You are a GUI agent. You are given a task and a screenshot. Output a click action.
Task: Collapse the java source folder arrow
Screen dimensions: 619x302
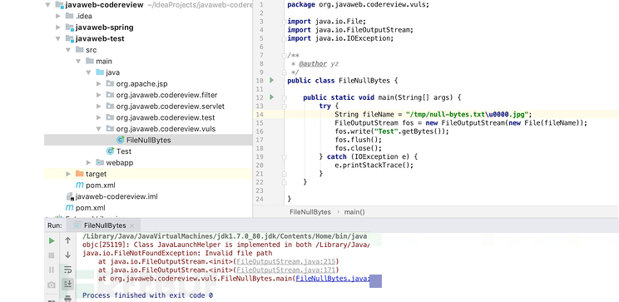(89, 72)
